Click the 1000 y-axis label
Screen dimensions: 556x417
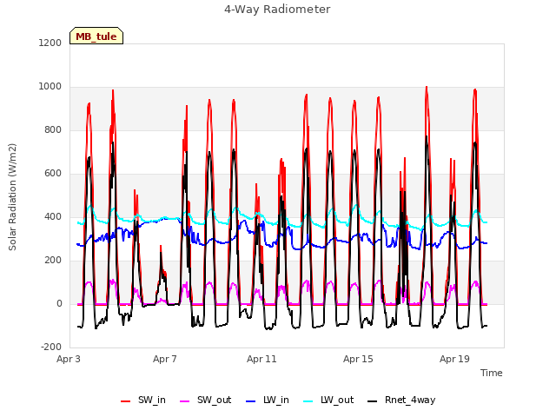tap(50, 87)
